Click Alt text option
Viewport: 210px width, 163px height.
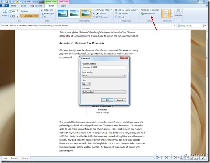119,17
